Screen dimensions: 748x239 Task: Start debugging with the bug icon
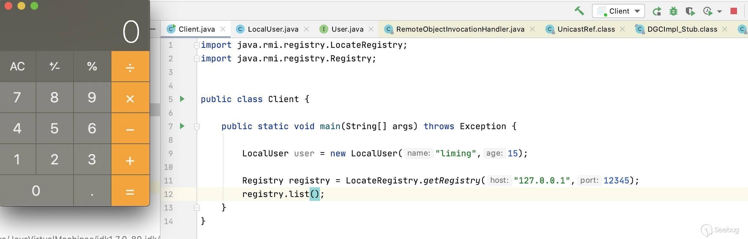(674, 11)
